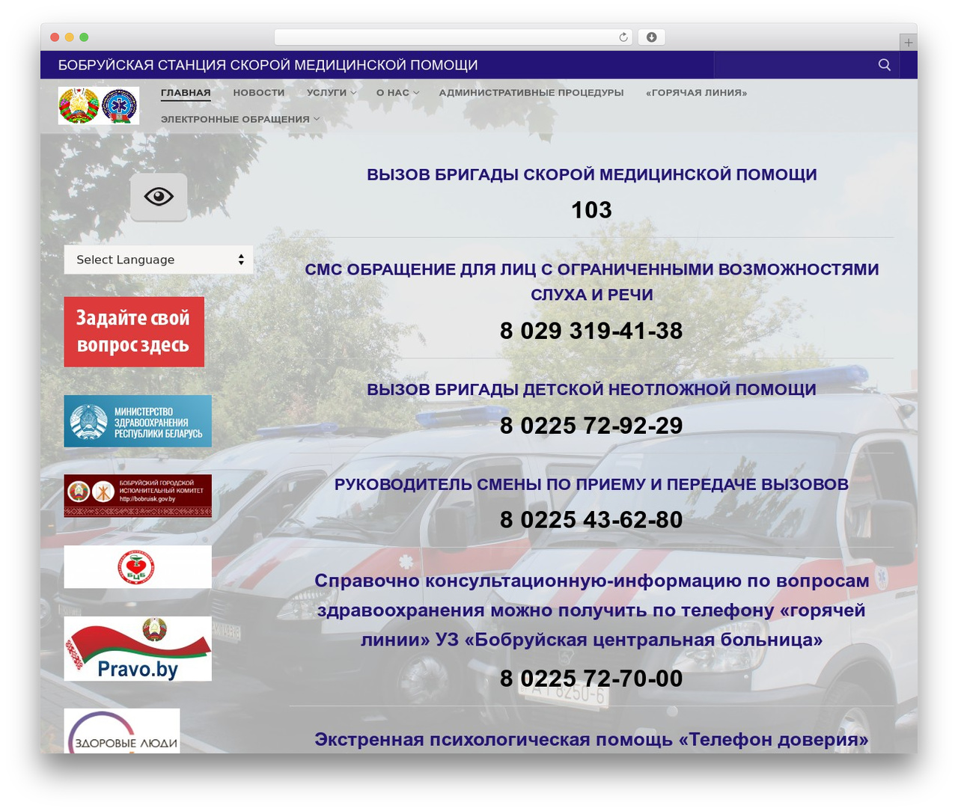
Task: Click the Belarus coat of arms logo
Action: (79, 105)
